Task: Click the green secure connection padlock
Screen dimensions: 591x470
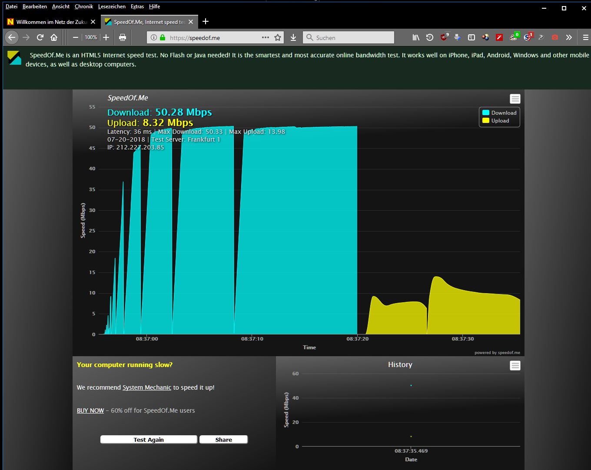Action: pos(163,38)
